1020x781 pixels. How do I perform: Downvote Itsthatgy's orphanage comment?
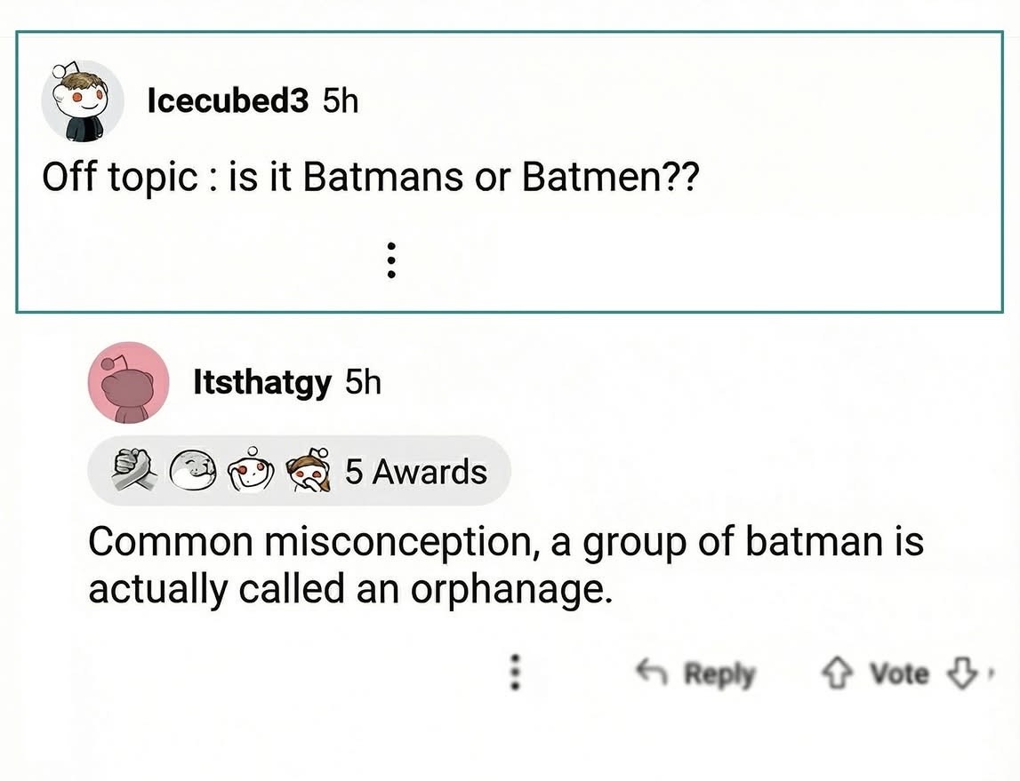(964, 673)
